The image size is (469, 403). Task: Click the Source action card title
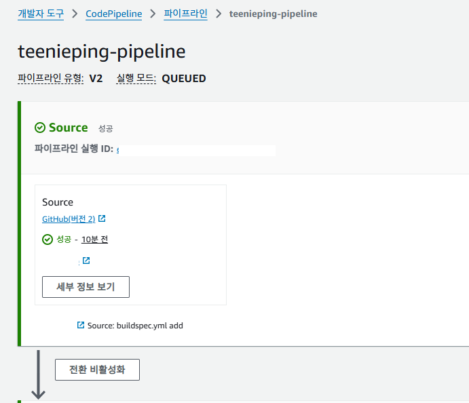point(58,202)
